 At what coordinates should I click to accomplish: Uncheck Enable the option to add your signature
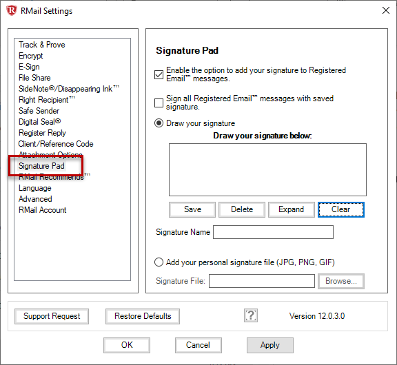(x=159, y=74)
